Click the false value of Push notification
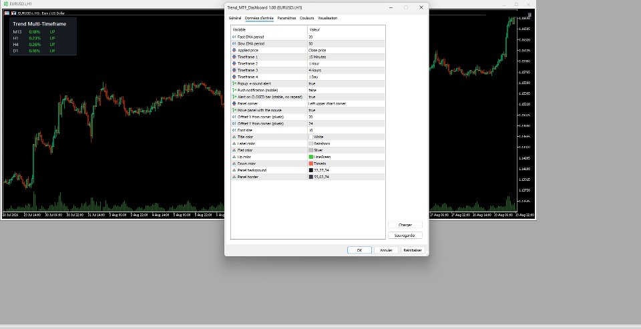 (312, 90)
